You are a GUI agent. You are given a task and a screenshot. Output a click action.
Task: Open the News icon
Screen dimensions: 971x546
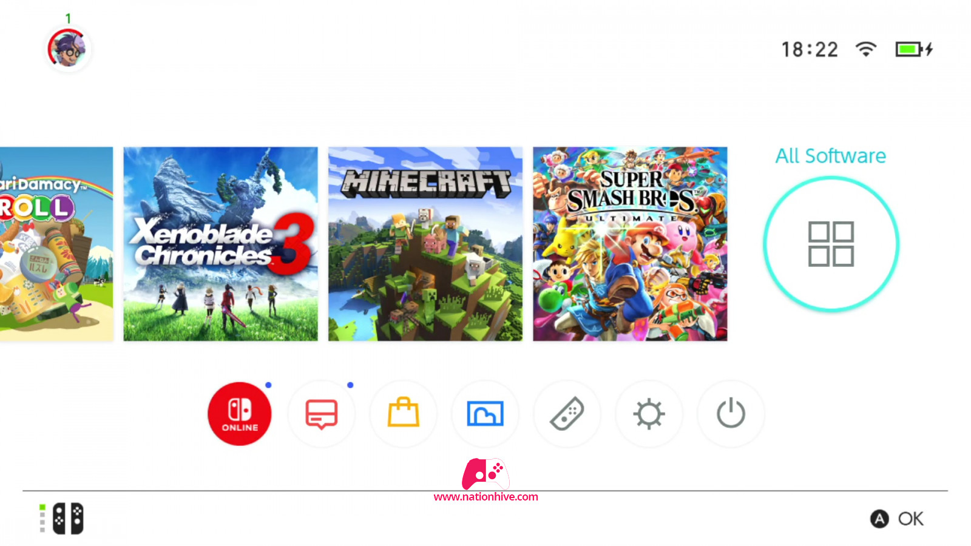(x=321, y=414)
